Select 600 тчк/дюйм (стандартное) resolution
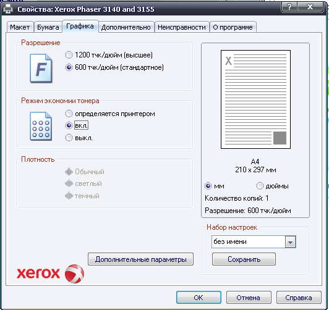Screen dimensions: 329x310 point(69,67)
